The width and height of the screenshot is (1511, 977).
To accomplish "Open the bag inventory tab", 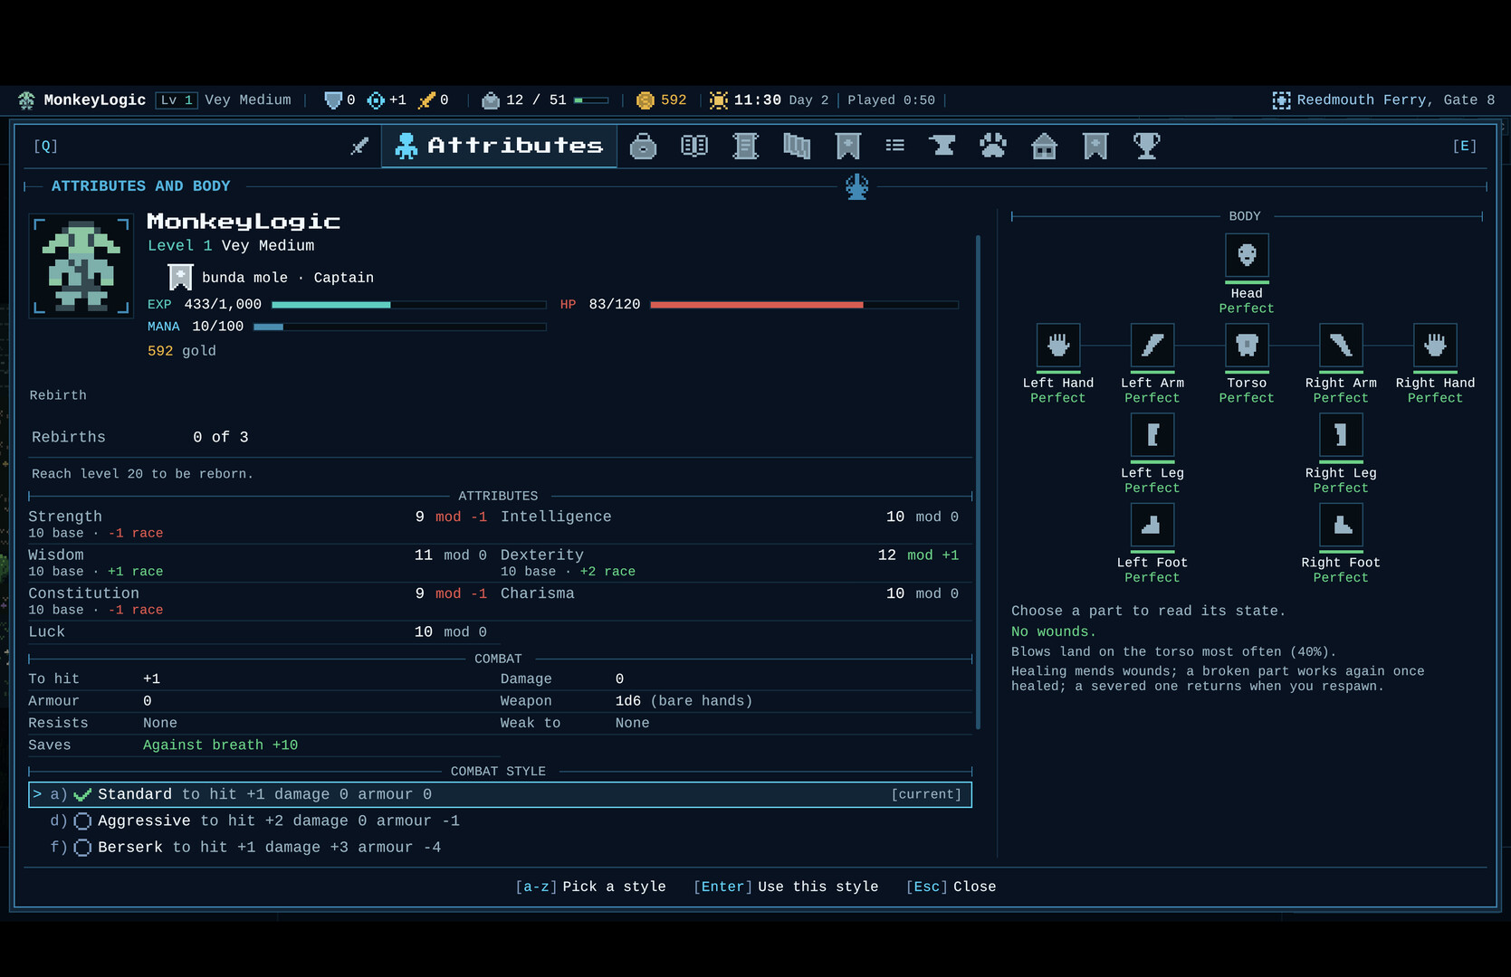I will [x=643, y=146].
